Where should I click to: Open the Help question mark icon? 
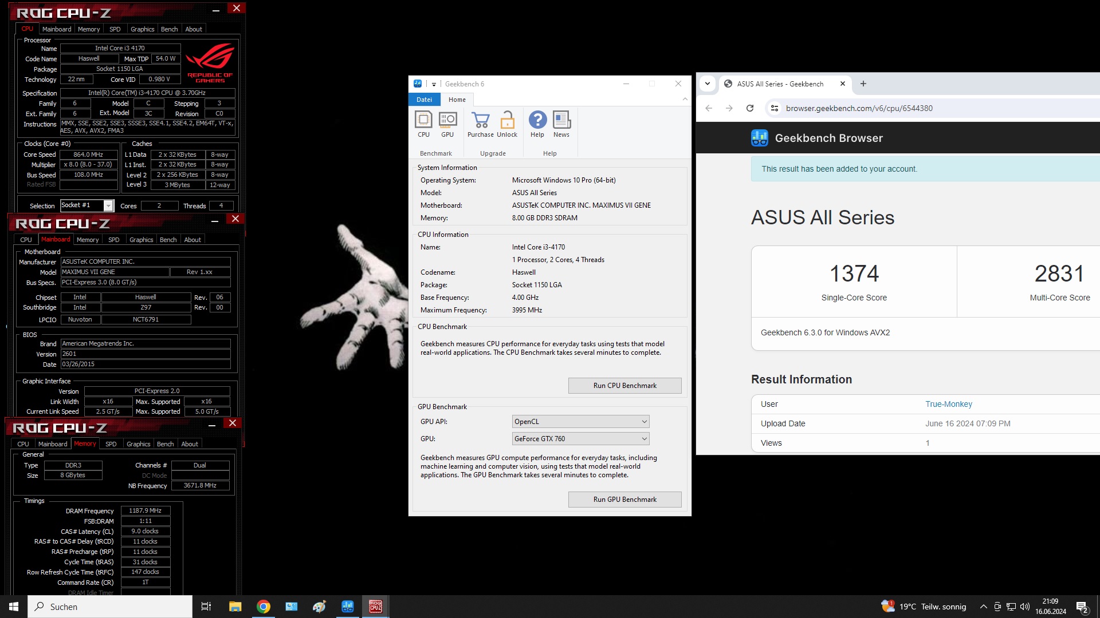537,124
